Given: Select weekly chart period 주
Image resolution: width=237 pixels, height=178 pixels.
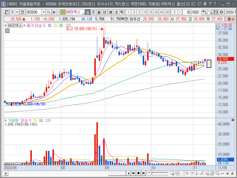Looking at the screenshot, I should coord(93,12).
